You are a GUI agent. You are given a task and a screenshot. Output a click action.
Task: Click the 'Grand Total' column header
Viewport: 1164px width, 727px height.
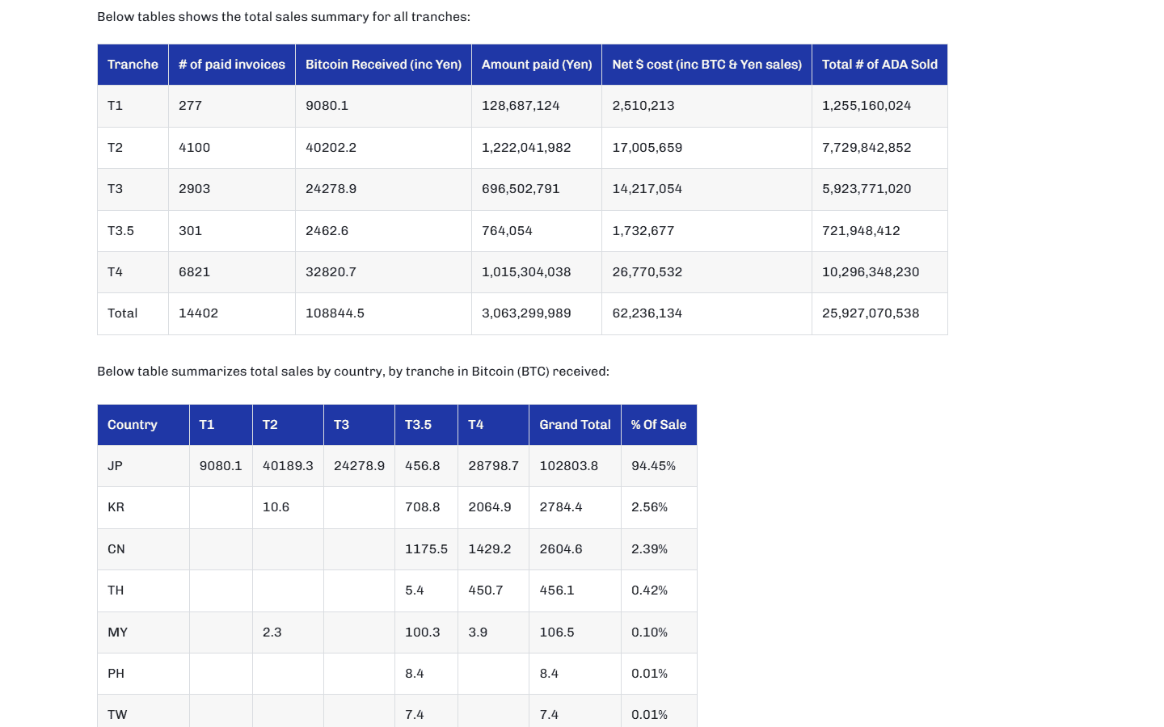tap(575, 425)
